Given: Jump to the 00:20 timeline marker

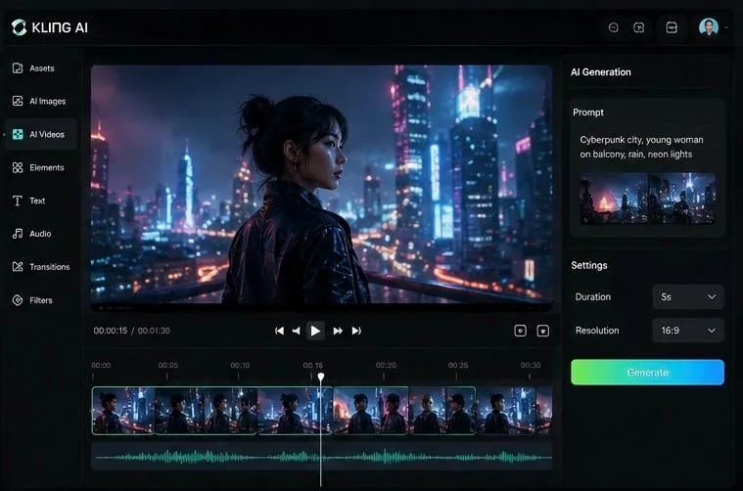Looking at the screenshot, I should (x=386, y=365).
